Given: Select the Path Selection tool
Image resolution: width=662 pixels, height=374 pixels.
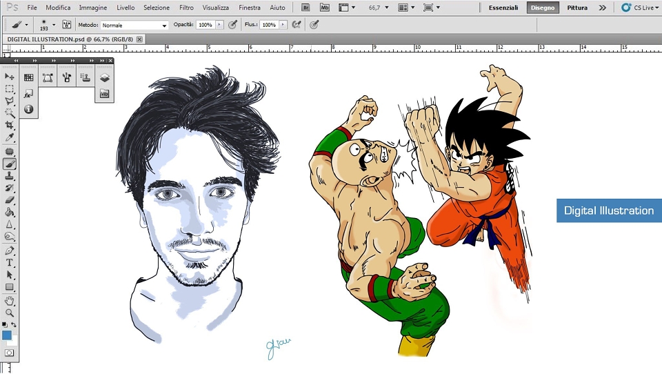Looking at the screenshot, I should click(9, 275).
